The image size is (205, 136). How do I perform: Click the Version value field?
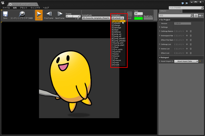pyautogui.click(x=183, y=23)
